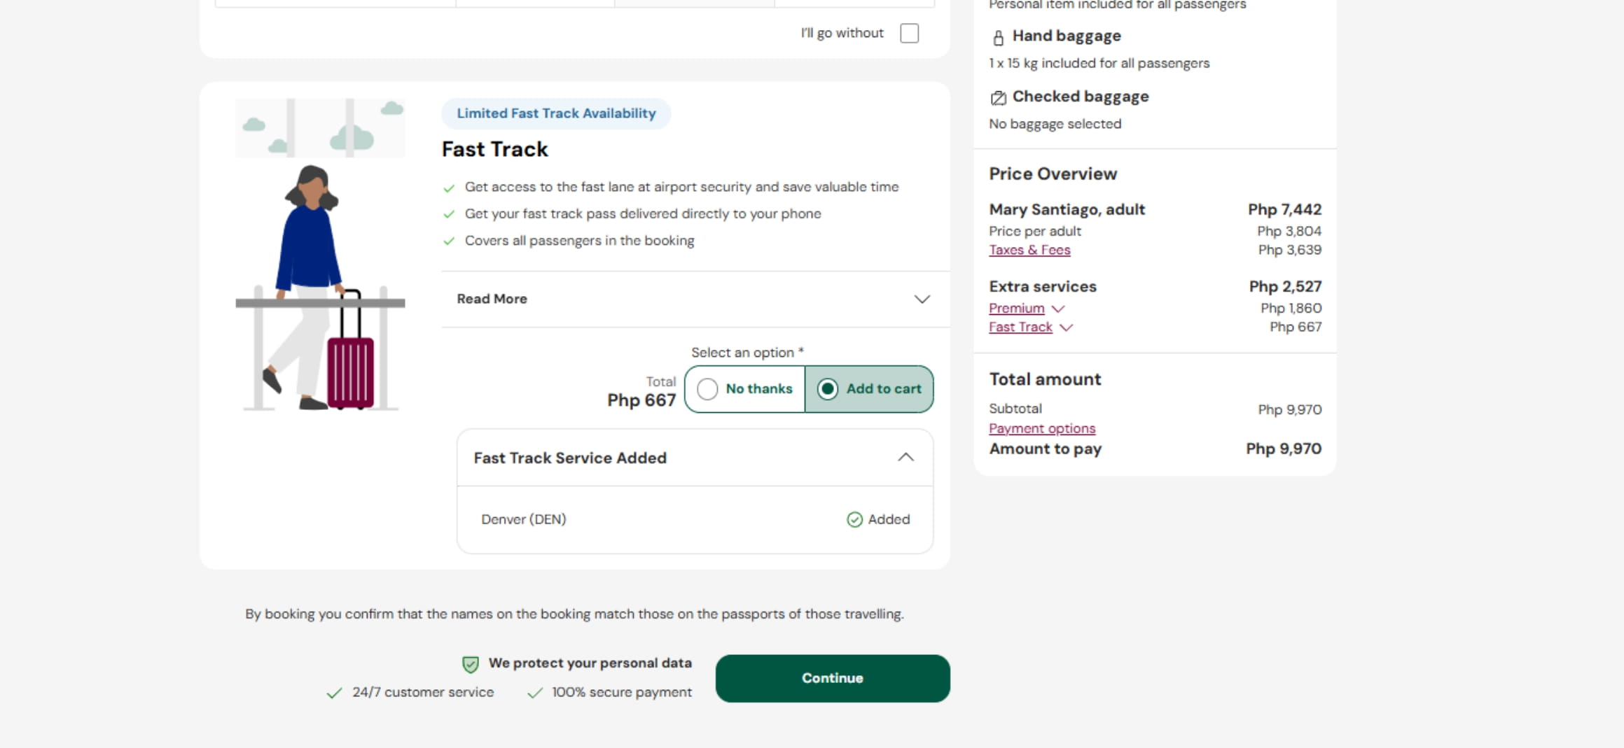Select the "Add to cart" radio option
The image size is (1624, 748).
(827, 389)
